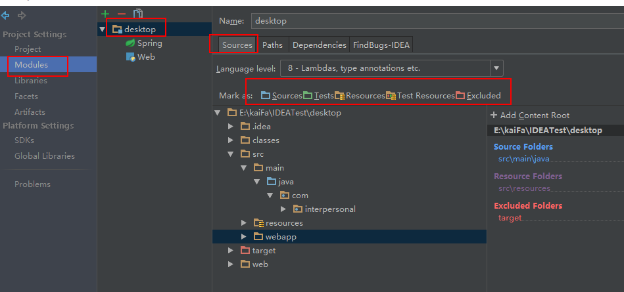
Task: Expand the interpersonal package
Action: pos(283,209)
